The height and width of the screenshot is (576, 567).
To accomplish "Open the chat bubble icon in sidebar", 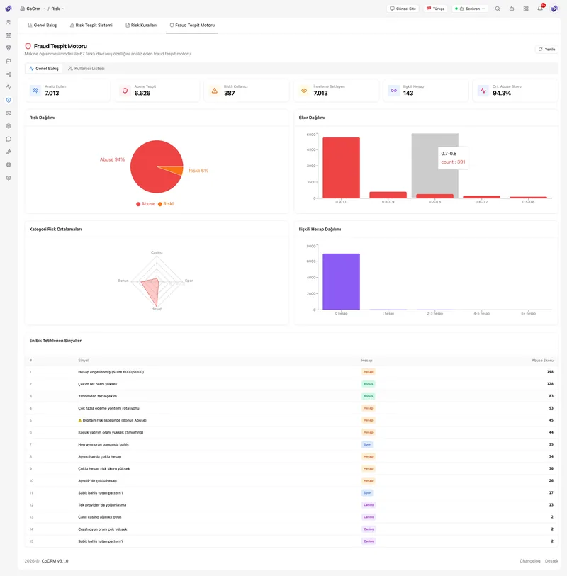I will coord(9,139).
